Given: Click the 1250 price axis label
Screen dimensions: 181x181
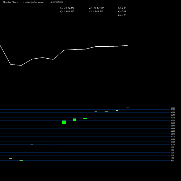Looking at the screenshot, I should pos(173,118).
